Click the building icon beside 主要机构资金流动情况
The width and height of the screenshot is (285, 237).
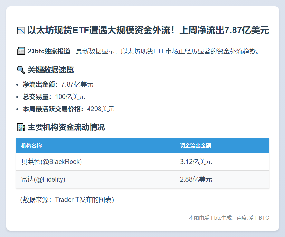coord(21,128)
